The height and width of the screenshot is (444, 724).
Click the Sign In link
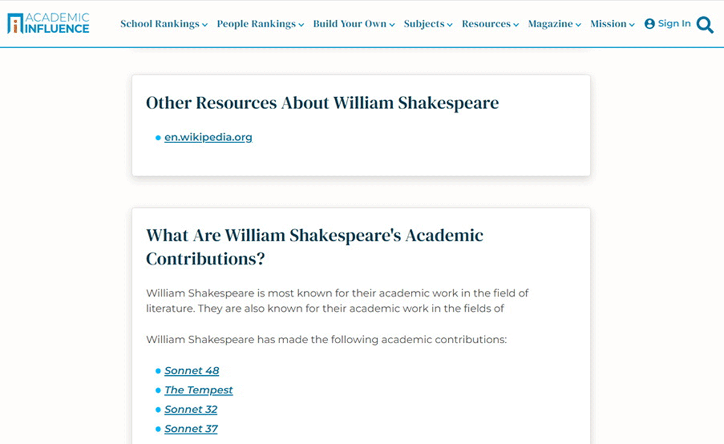click(674, 24)
